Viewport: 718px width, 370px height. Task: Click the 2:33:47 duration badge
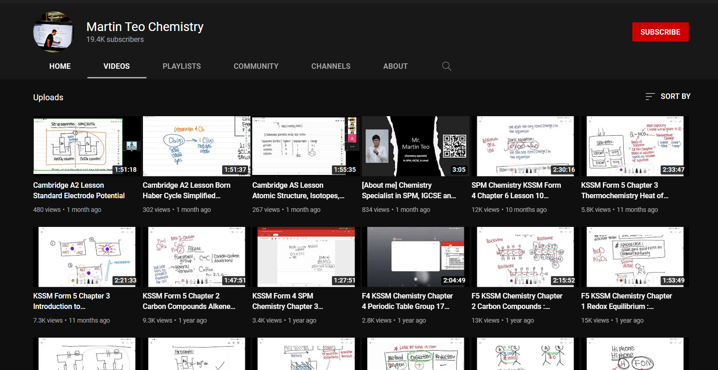click(673, 170)
